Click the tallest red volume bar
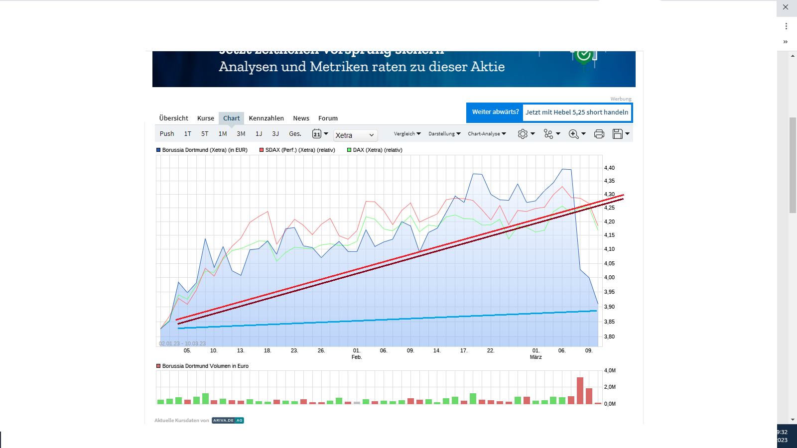This screenshot has height=448, width=797. [x=580, y=391]
